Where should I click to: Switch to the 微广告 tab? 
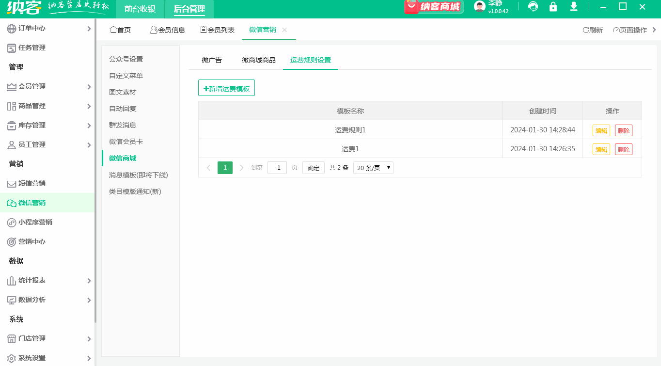click(212, 60)
